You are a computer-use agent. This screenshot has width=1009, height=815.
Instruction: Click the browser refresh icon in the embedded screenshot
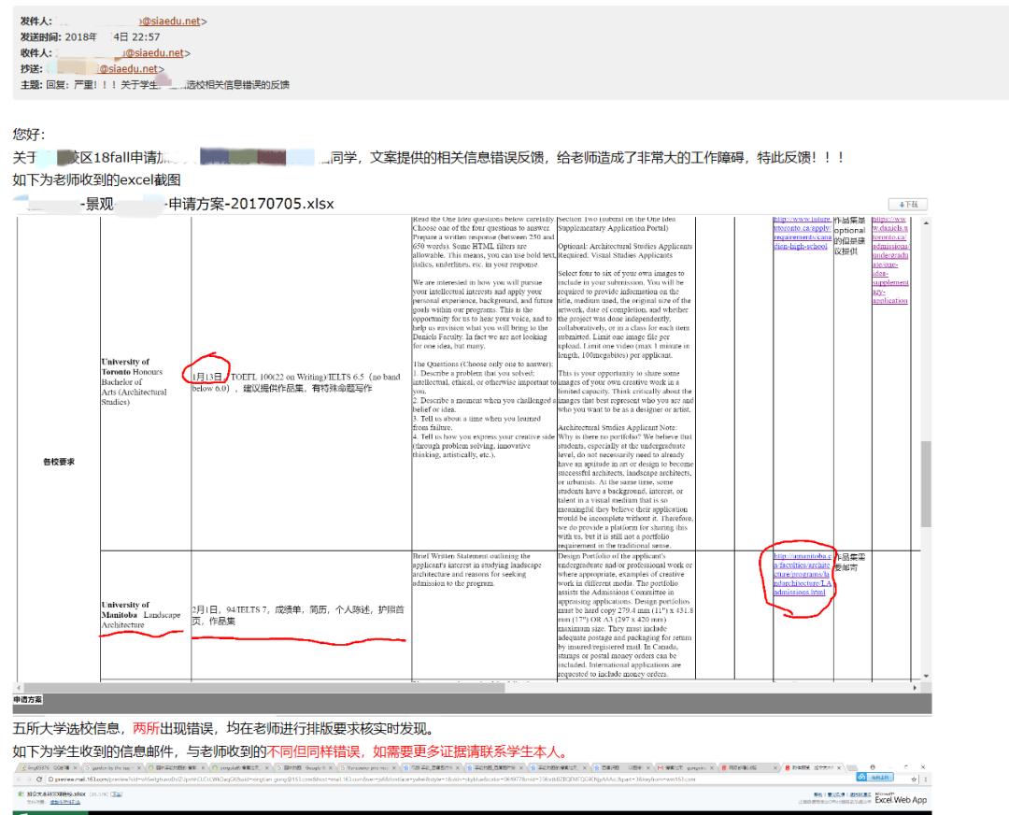click(x=39, y=779)
